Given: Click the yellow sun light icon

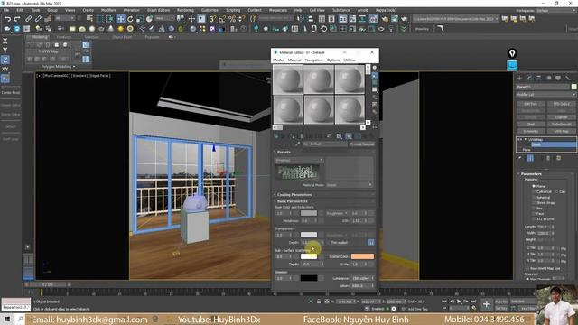Looking at the screenshot, I should click(x=120, y=29).
